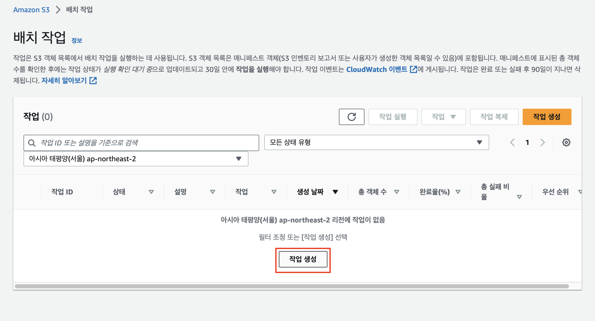Open the 정보 info link

(77, 41)
